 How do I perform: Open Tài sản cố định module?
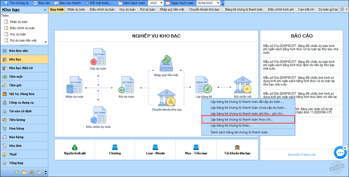[x=24, y=111]
